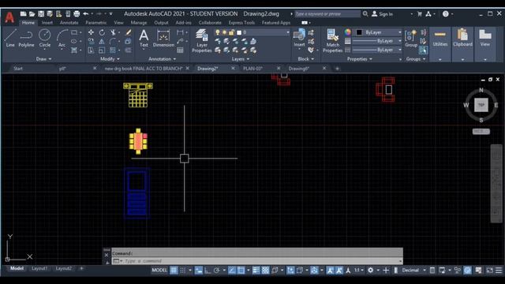Viewport: 505px width, 284px height.
Task: Toggle object snap tracking
Action: point(231,270)
